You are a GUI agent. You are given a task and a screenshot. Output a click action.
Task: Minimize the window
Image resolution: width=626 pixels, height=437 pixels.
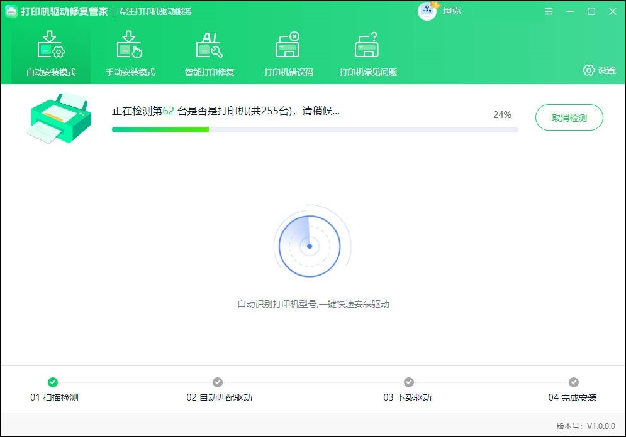[x=570, y=11]
